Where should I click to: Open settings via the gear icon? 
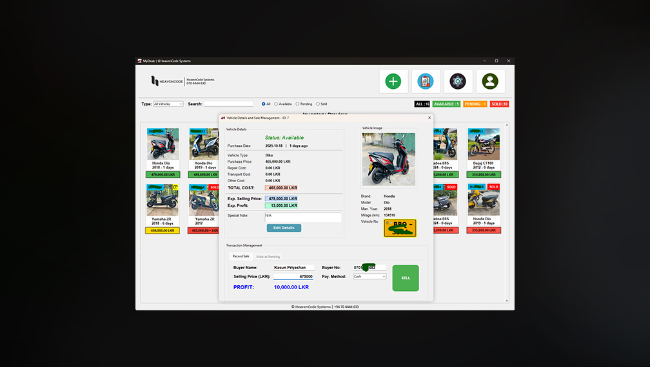point(458,81)
